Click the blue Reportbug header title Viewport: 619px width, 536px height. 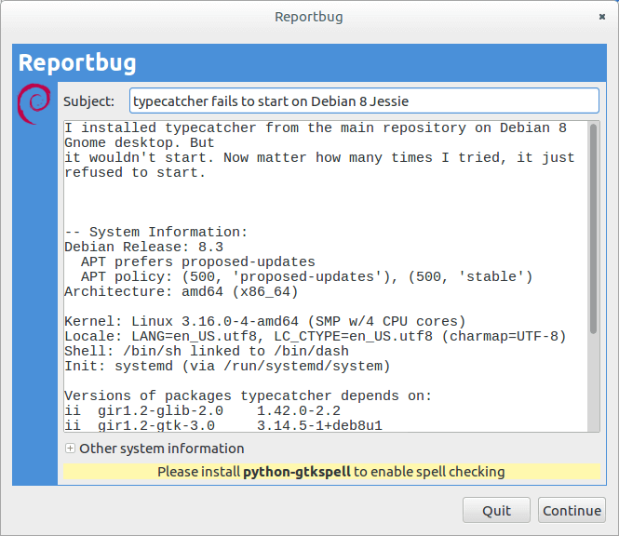click(x=77, y=63)
